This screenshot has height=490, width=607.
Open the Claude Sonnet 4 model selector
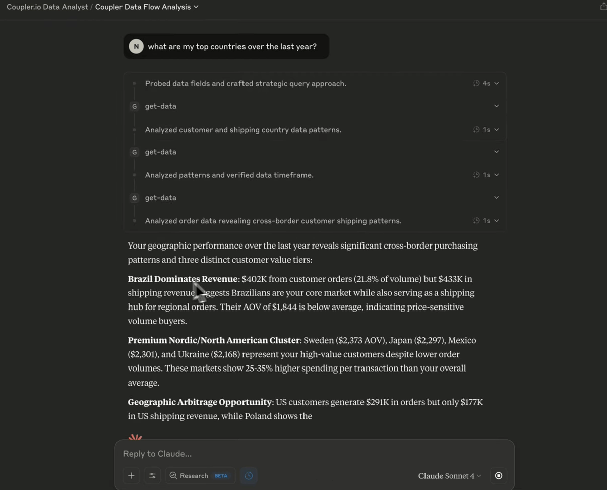pos(450,476)
